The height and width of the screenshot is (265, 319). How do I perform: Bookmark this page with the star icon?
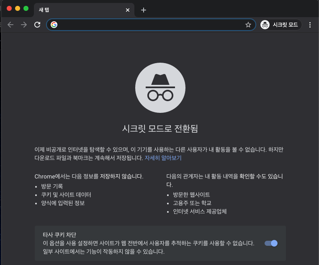coord(248,25)
